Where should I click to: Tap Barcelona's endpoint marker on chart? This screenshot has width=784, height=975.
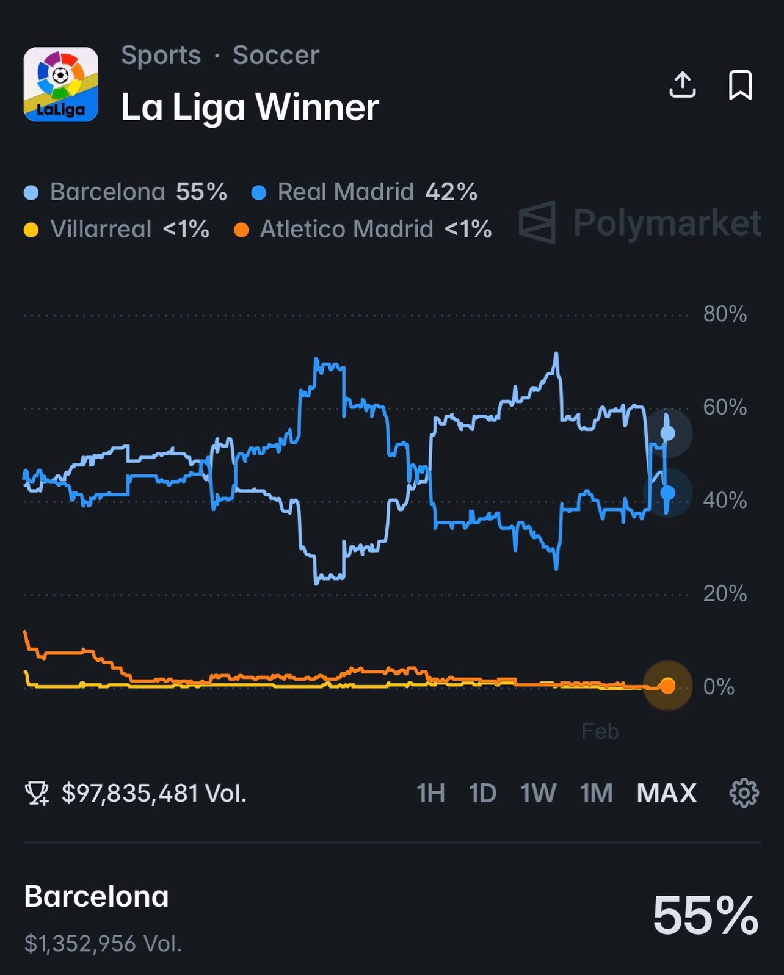coord(668,433)
